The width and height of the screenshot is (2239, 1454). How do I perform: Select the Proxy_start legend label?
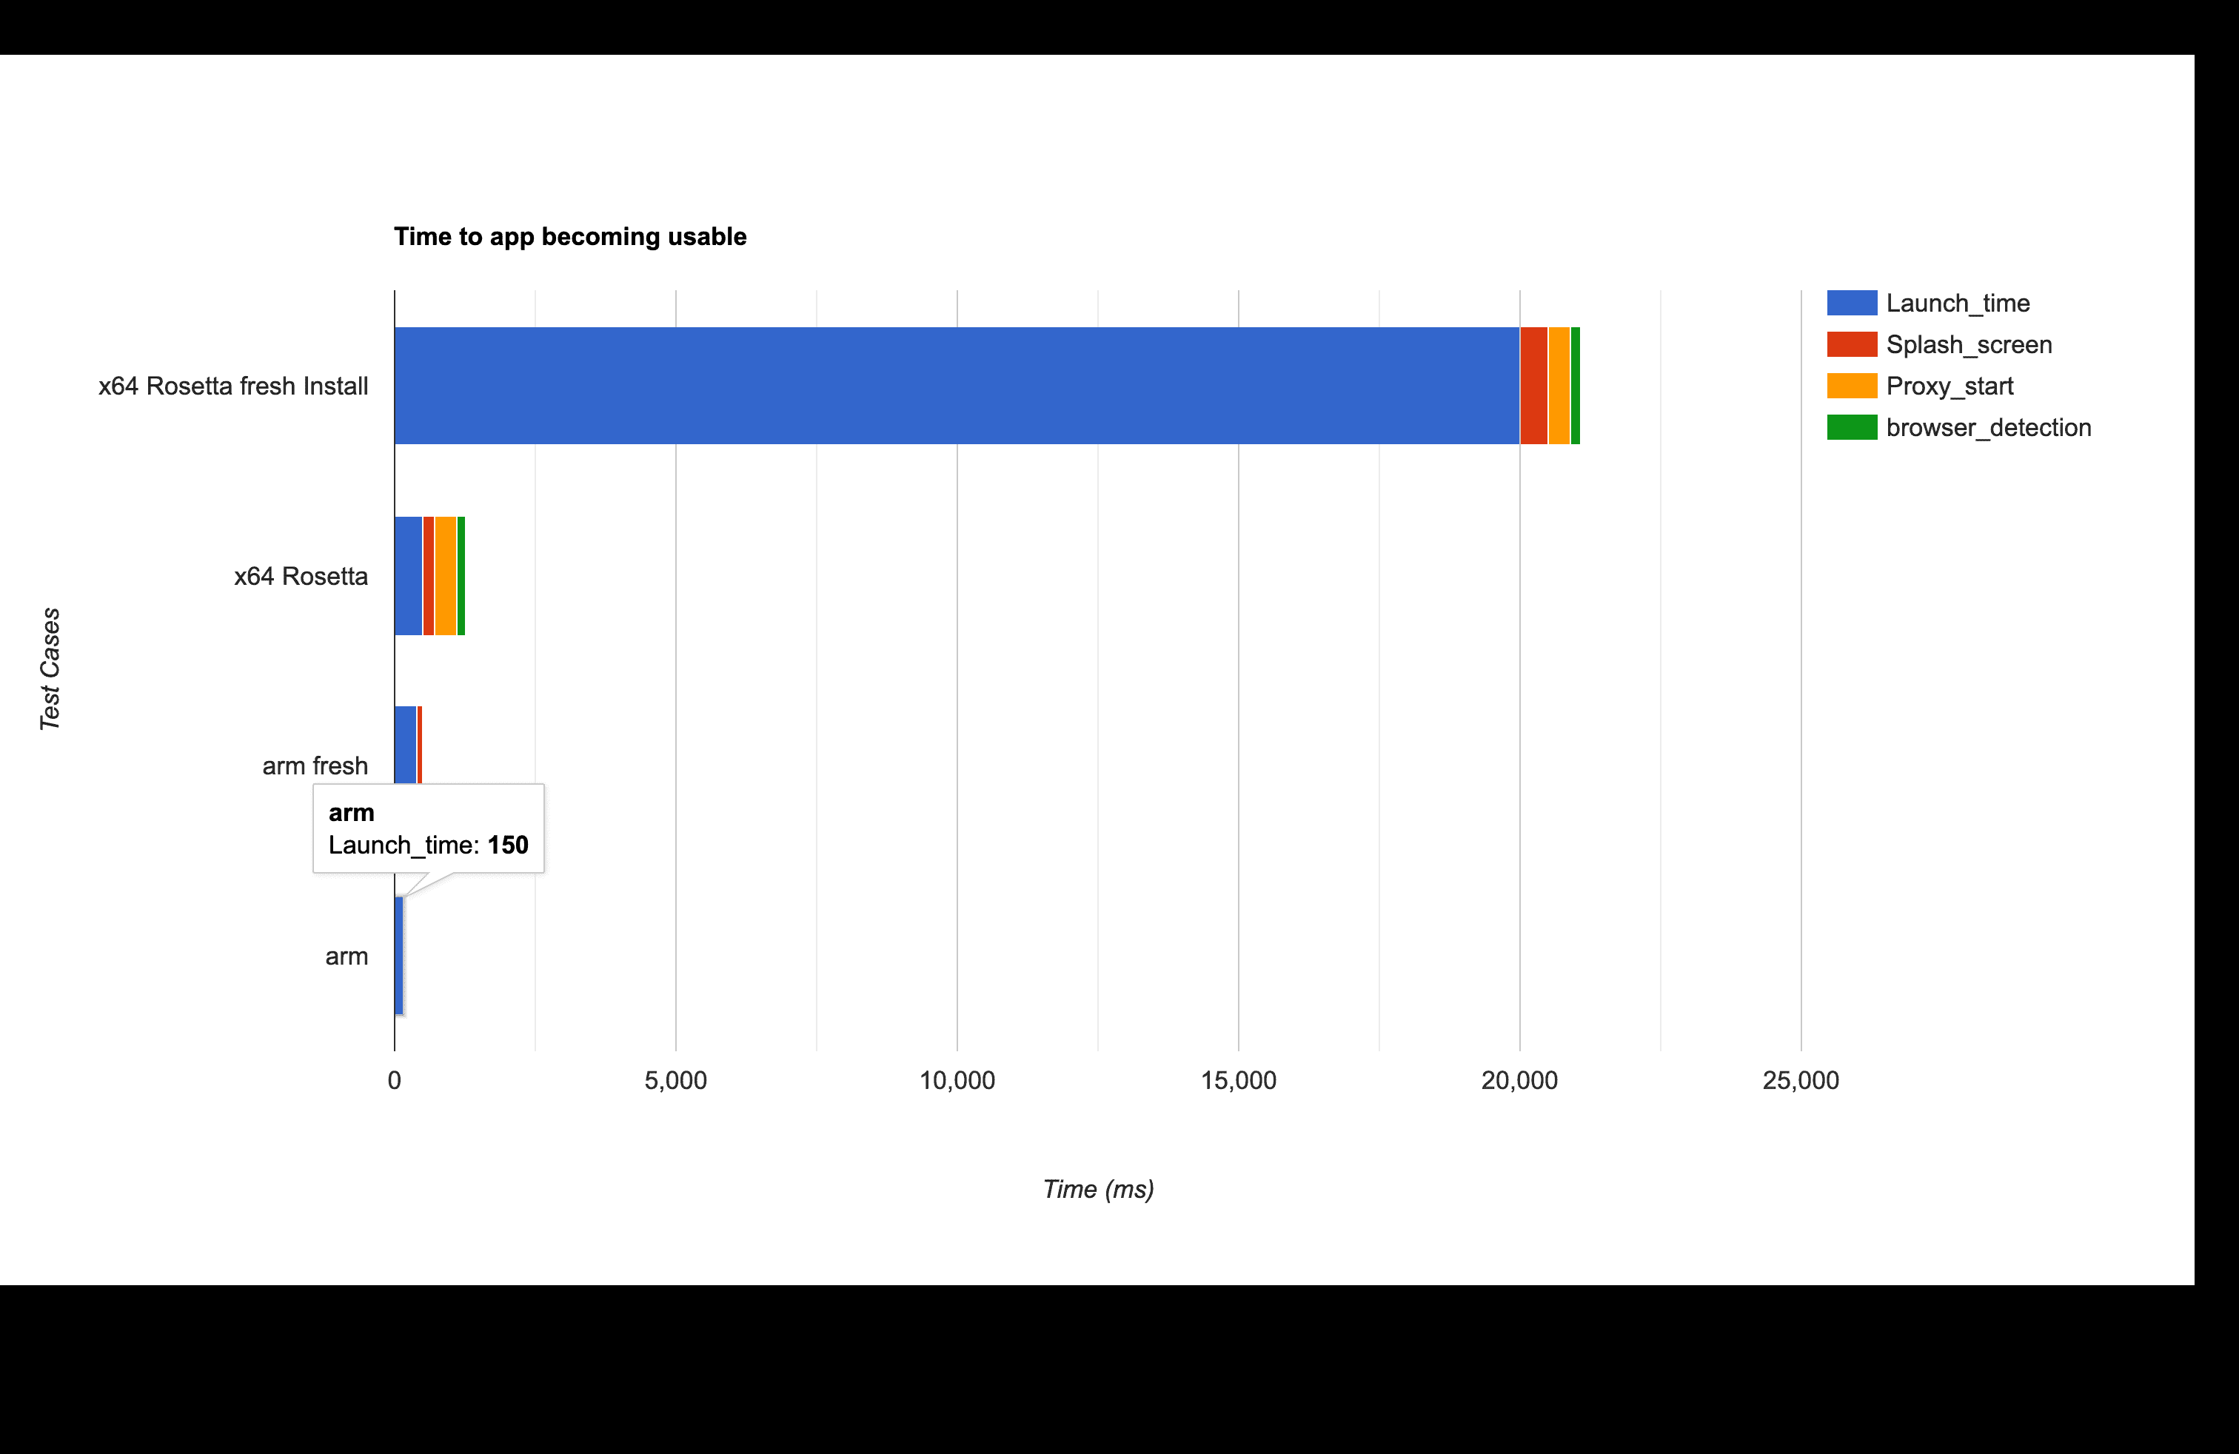tap(1949, 386)
